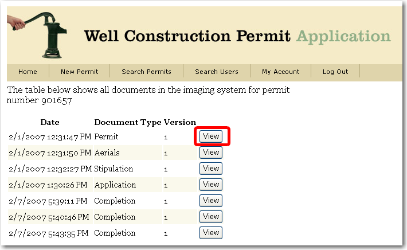Screen dimensions: 407x250
Task: View the Completion document from 5:43:35 PM
Action: (211, 233)
